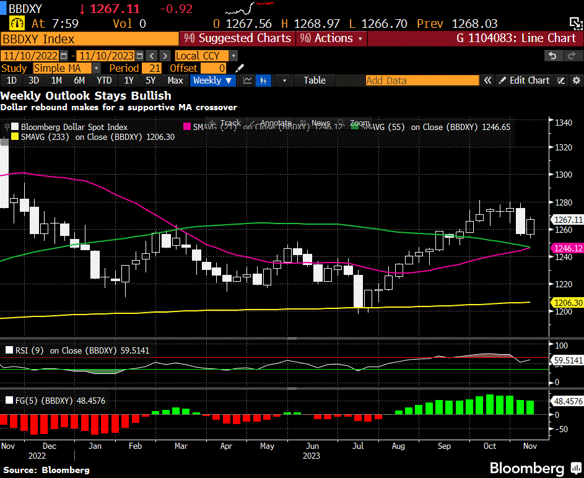Select the 5Y time range
The height and width of the screenshot is (478, 584).
[x=150, y=80]
